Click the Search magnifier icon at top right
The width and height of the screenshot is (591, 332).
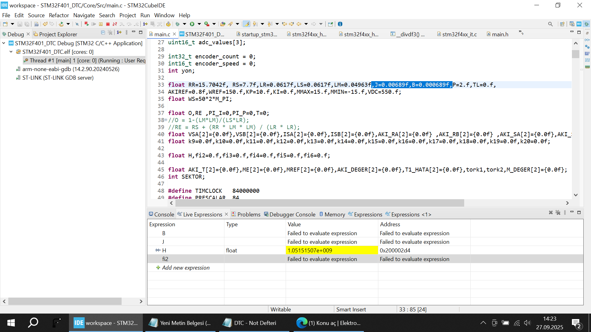click(x=550, y=24)
